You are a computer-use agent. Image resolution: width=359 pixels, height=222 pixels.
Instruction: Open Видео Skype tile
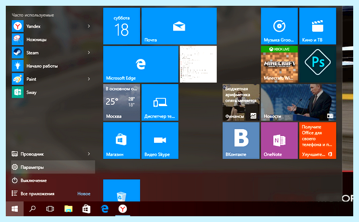point(160,140)
